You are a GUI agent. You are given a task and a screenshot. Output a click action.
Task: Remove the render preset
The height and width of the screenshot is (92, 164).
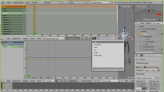[x=159, y=78]
